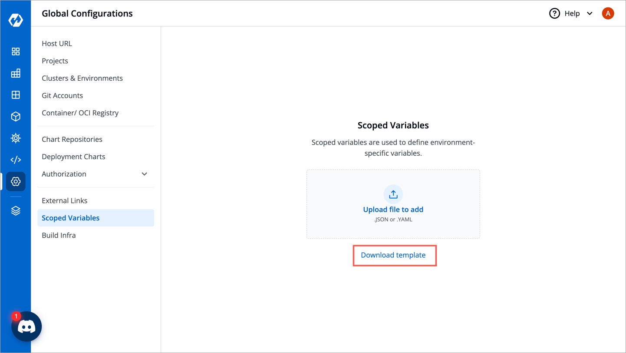Click the upload arrow icon above Upload file
Image resolution: width=626 pixels, height=353 pixels.
point(393,194)
